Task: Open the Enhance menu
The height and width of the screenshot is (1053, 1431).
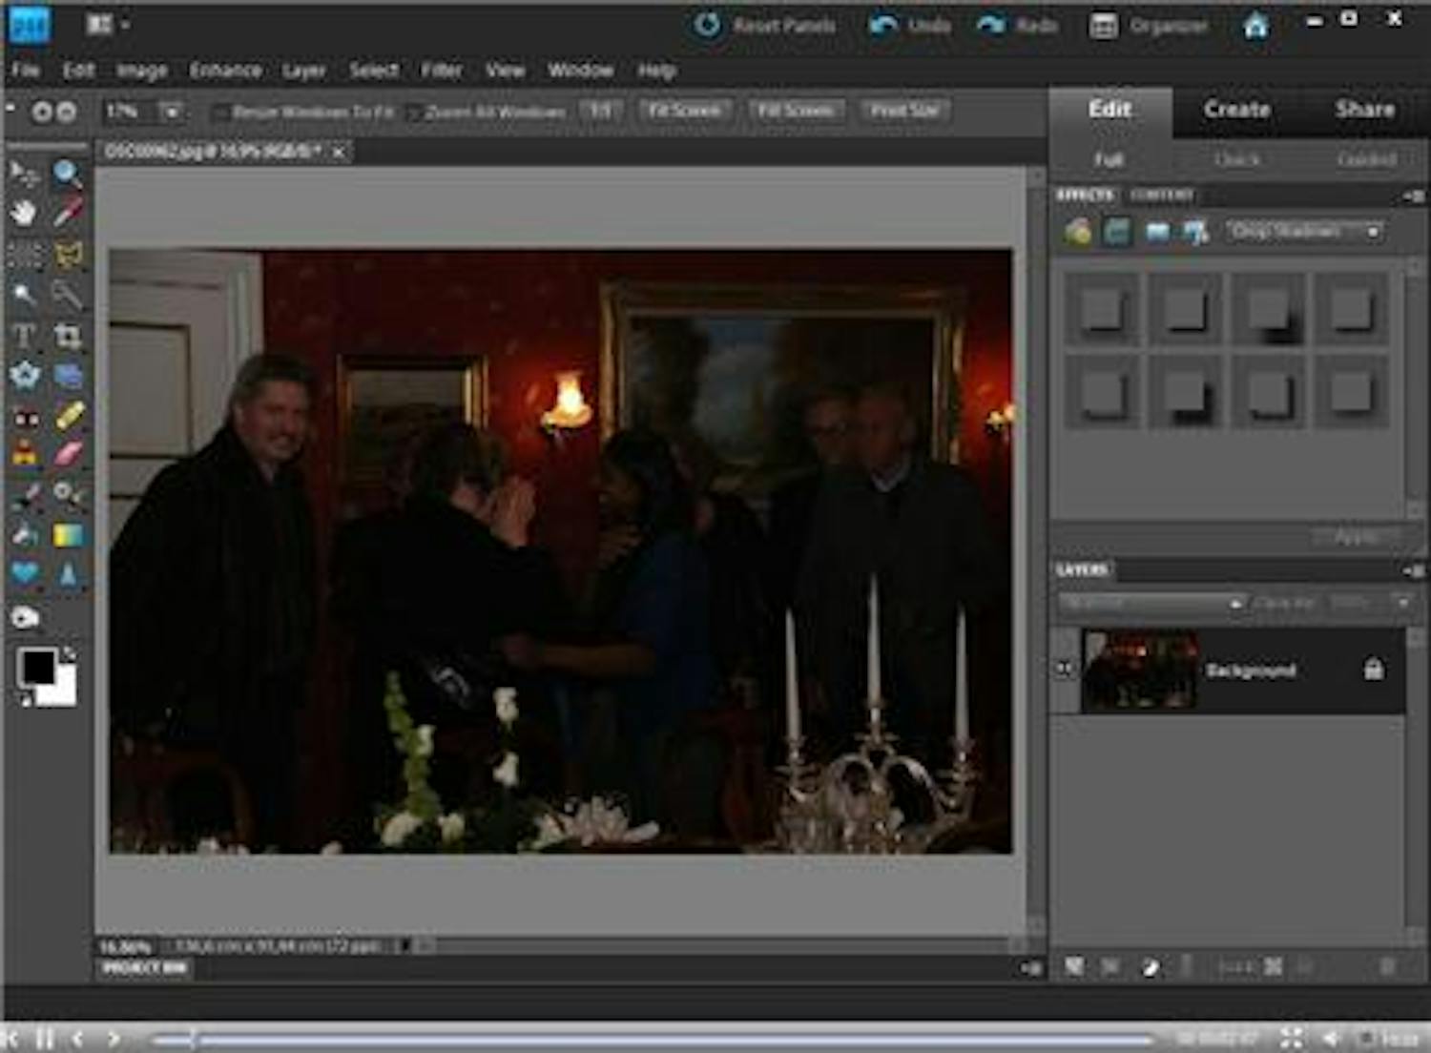Action: click(x=225, y=71)
